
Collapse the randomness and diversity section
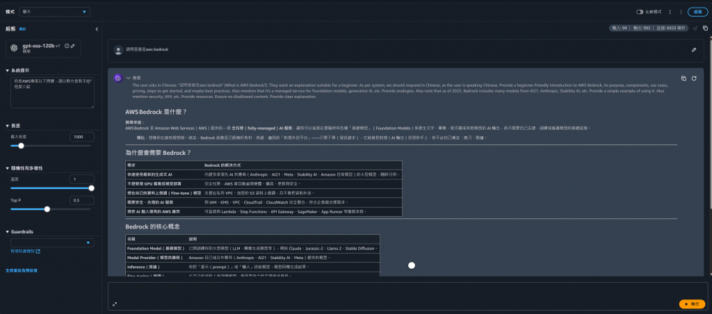click(8, 168)
